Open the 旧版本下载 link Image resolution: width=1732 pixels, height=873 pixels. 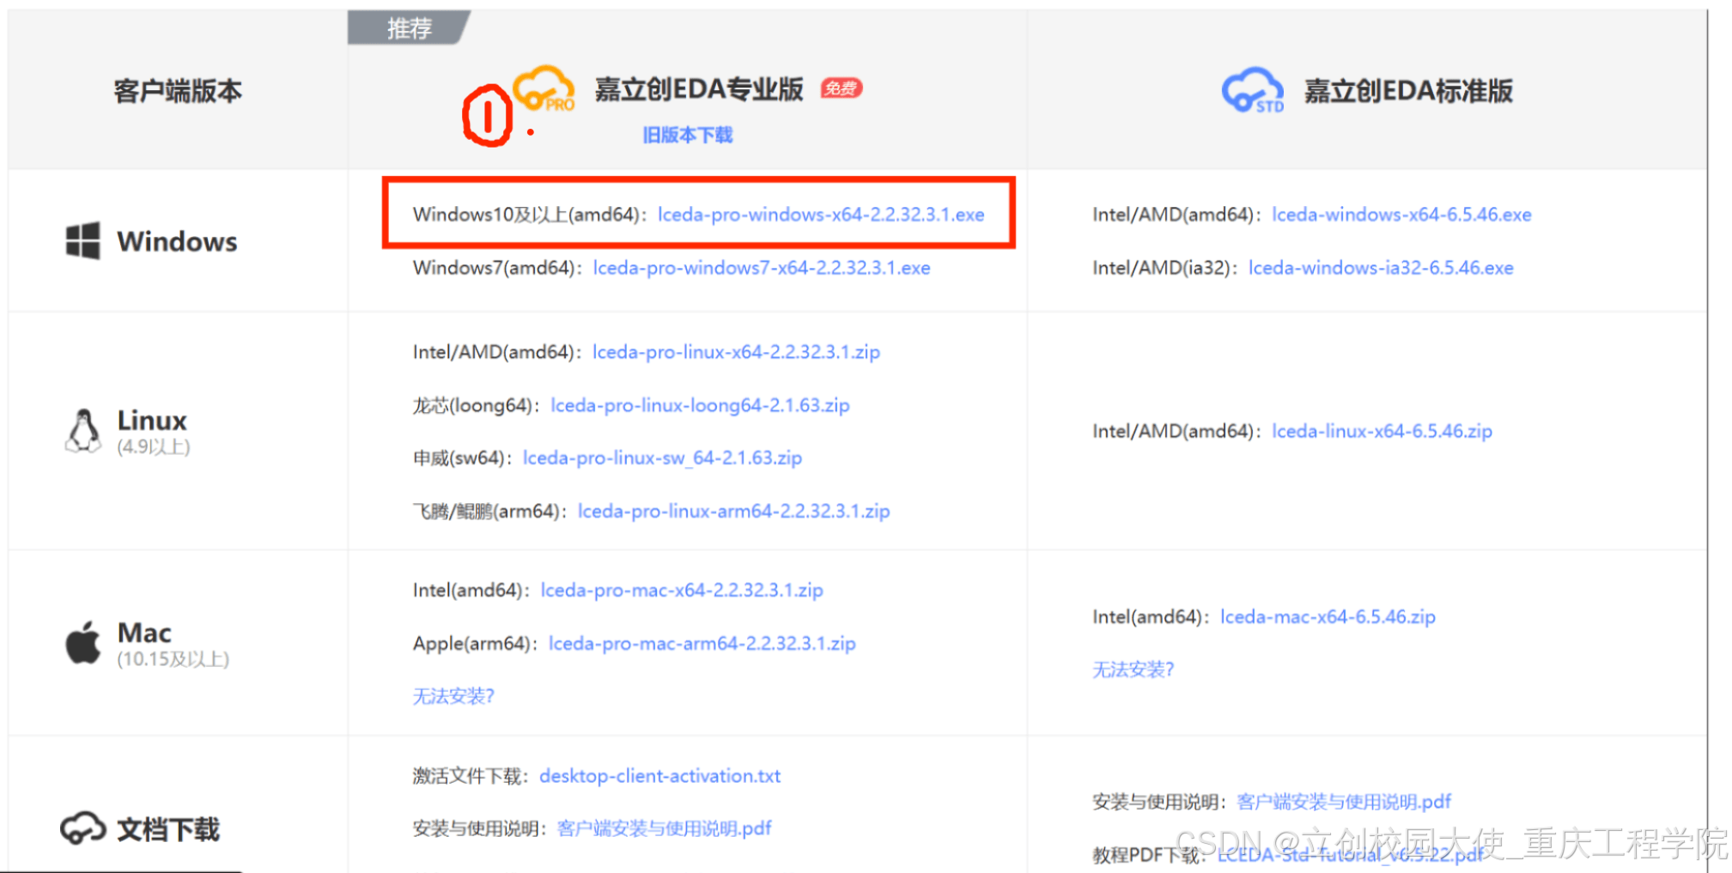pos(687,135)
